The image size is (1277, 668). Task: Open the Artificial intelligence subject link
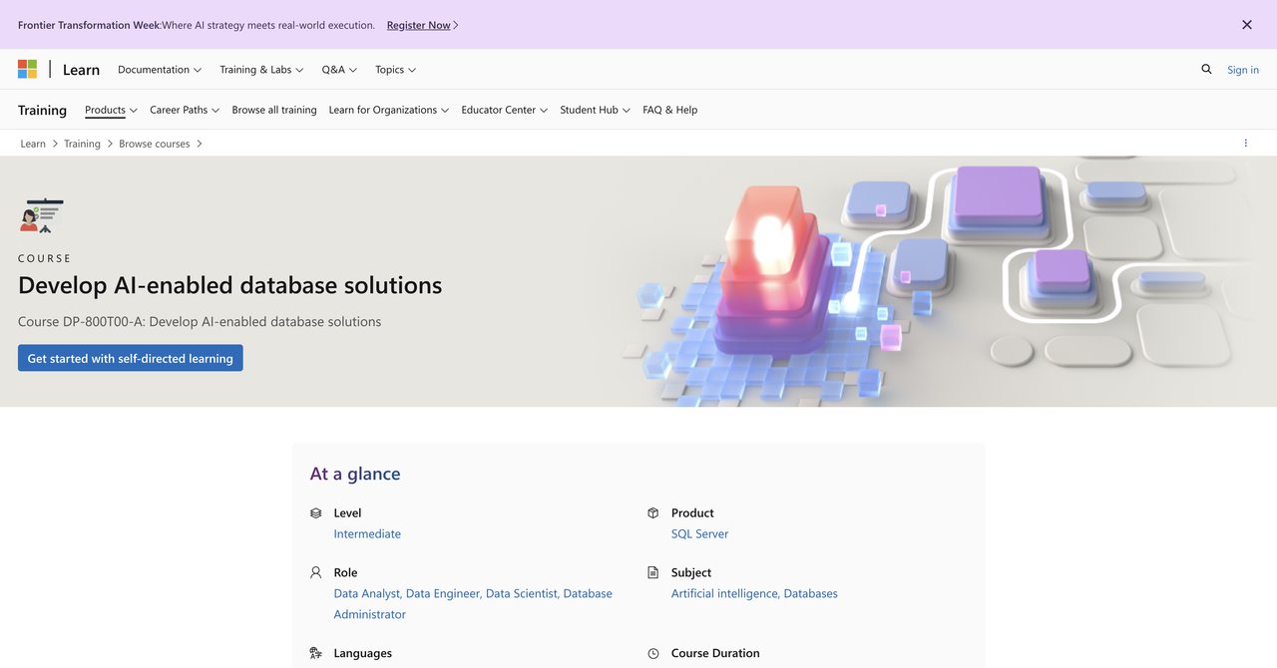pyautogui.click(x=724, y=593)
